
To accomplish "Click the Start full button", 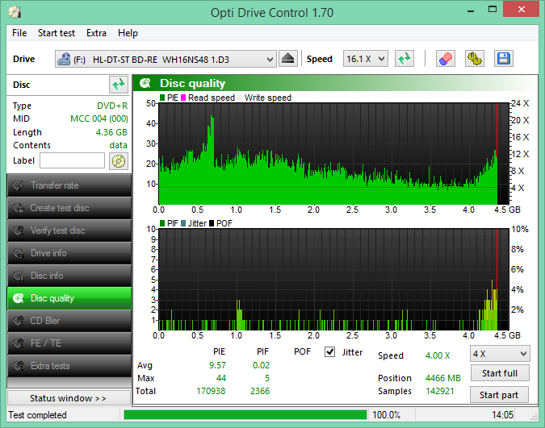I will click(500, 373).
